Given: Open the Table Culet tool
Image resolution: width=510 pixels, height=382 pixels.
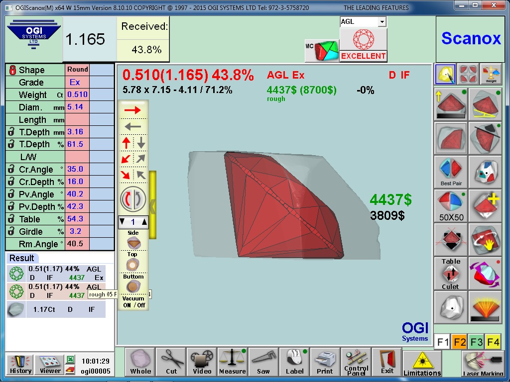Looking at the screenshot, I should pos(451,273).
